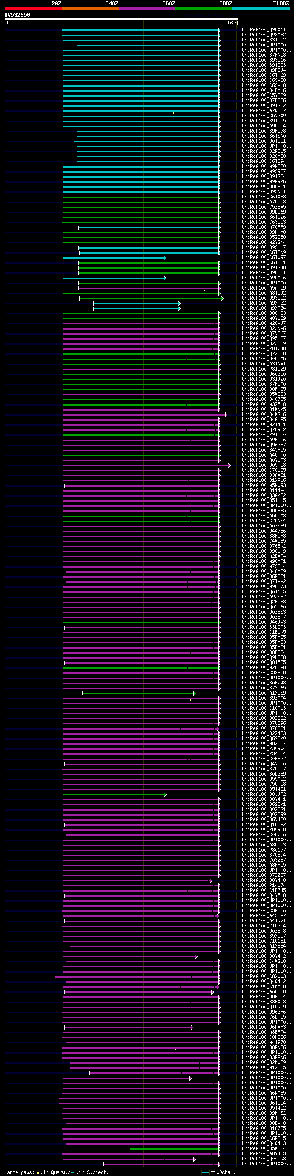Select label UniRef100_B7SP65
The width and height of the screenshot is (294, 1176).
(x=264, y=688)
